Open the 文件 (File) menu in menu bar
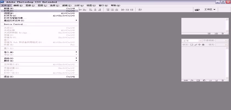 click(x=6, y=5)
